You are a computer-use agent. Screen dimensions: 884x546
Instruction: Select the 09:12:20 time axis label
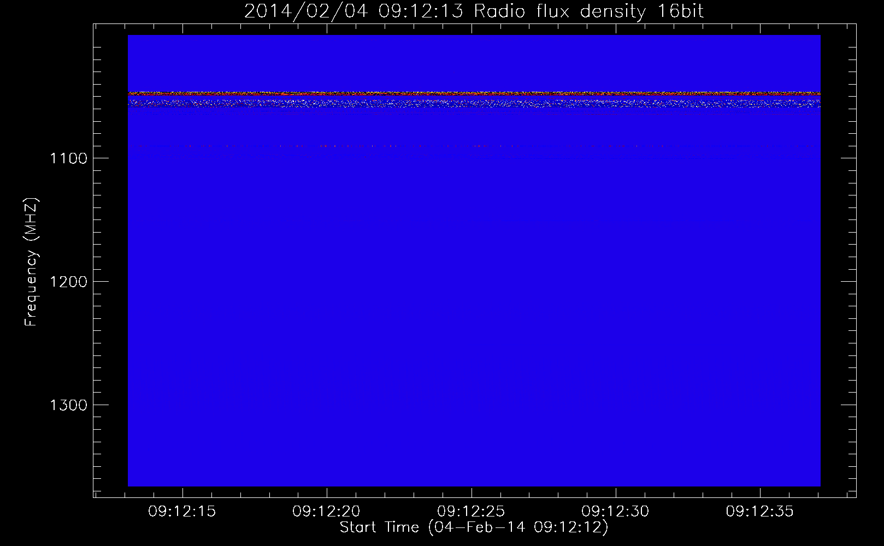click(x=326, y=512)
